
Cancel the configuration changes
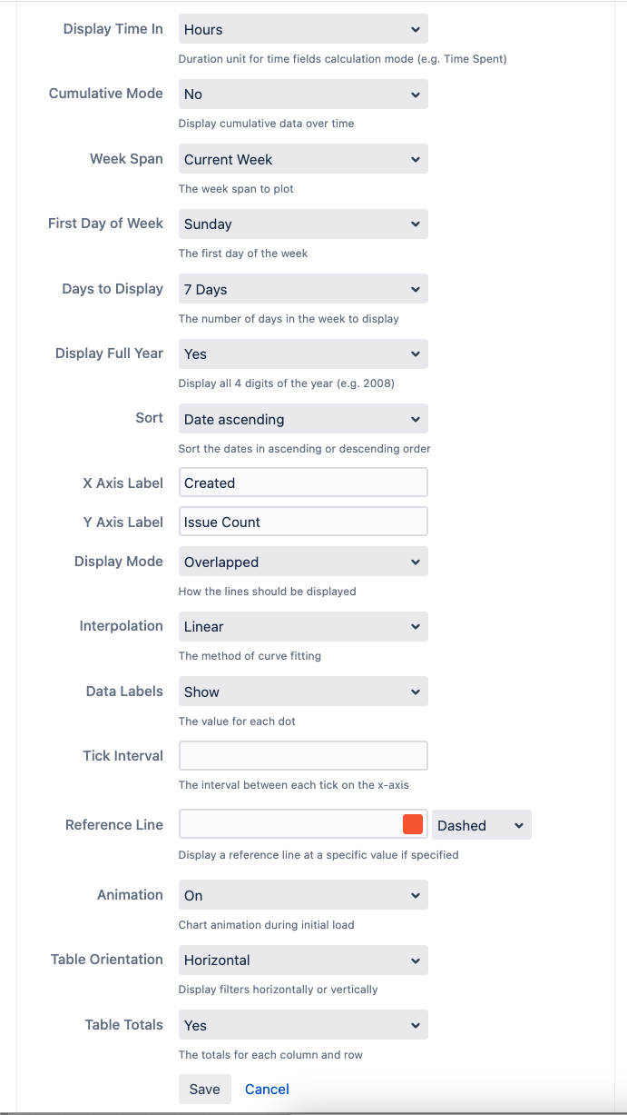267,1089
